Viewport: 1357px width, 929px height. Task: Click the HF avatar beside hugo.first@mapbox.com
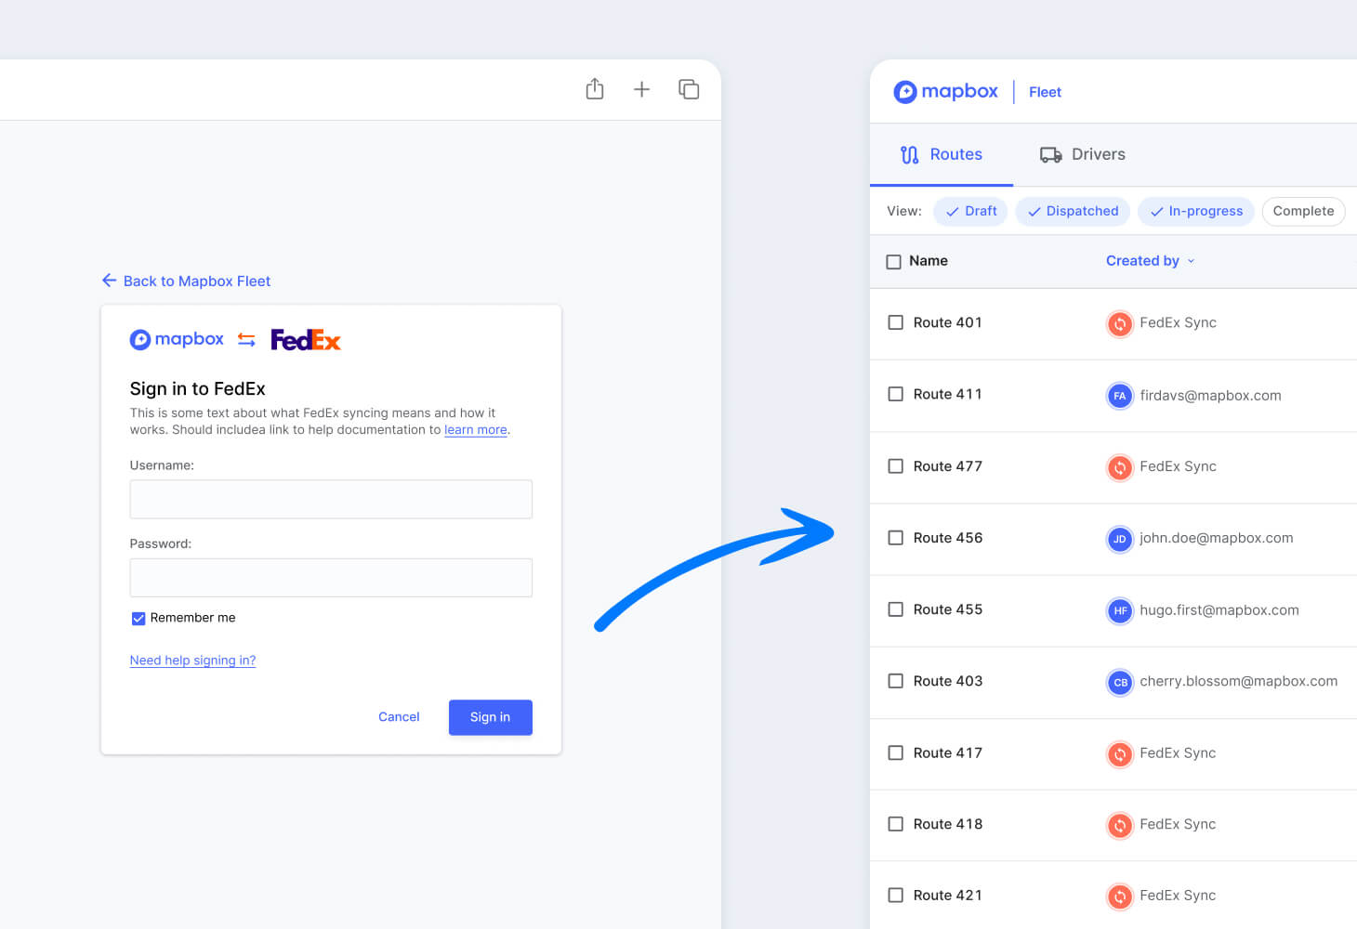click(x=1120, y=610)
